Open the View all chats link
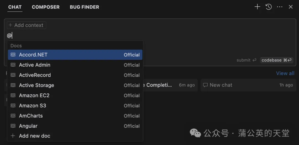Screen dimensions: 299x145 [285, 73]
